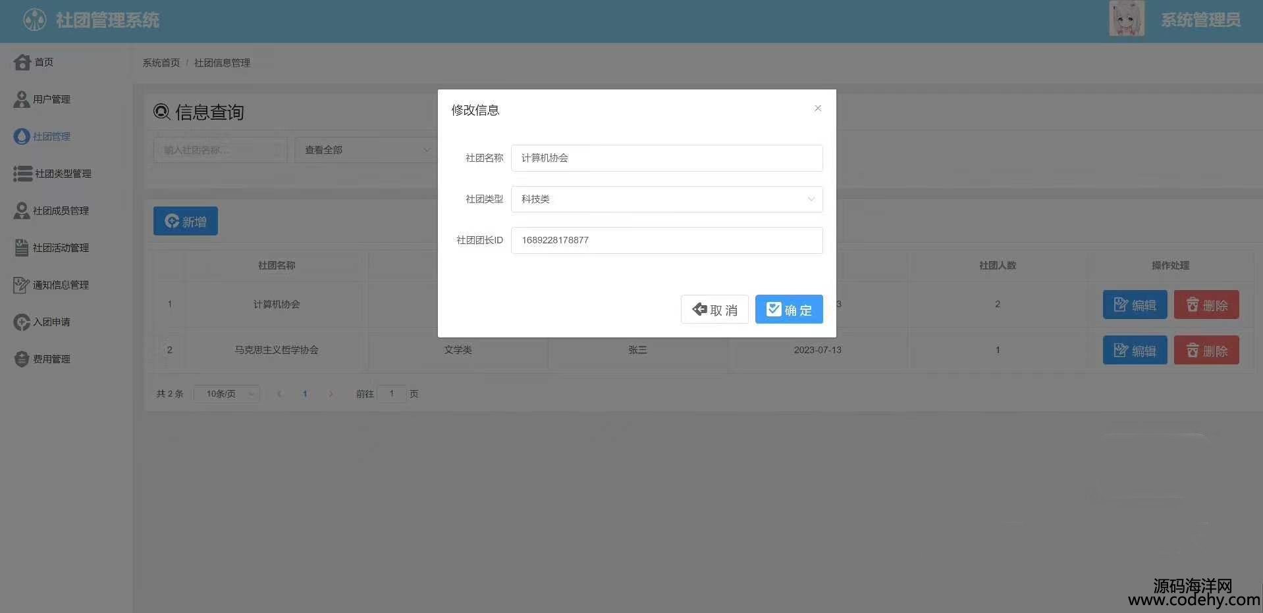Image resolution: width=1263 pixels, height=613 pixels.
Task: Click the 通知信息管理 edit icon
Action: [21, 285]
